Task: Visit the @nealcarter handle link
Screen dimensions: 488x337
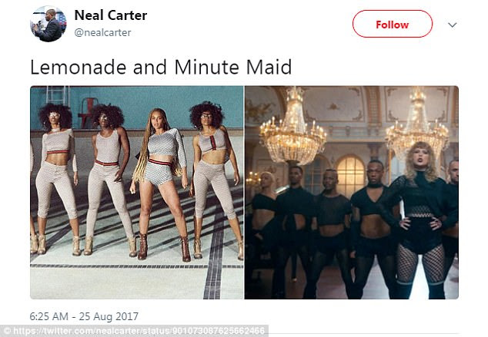Action: (102, 32)
